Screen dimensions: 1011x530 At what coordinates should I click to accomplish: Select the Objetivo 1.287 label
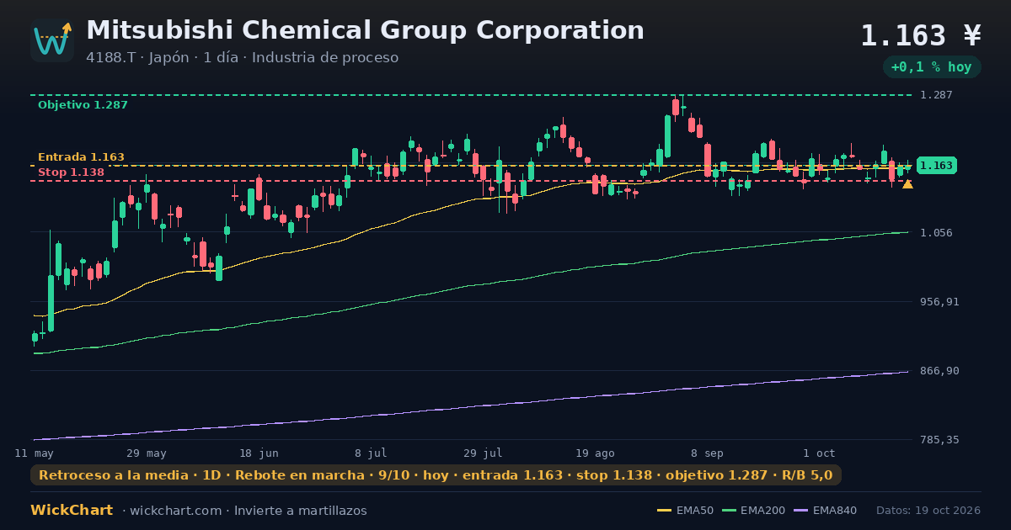(x=83, y=105)
